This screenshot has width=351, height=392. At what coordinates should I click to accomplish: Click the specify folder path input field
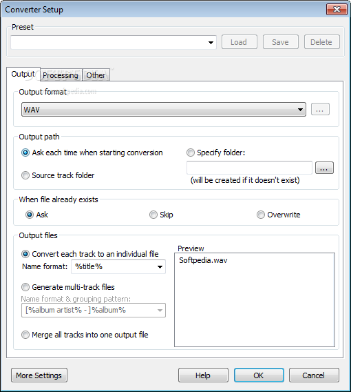[x=249, y=168]
